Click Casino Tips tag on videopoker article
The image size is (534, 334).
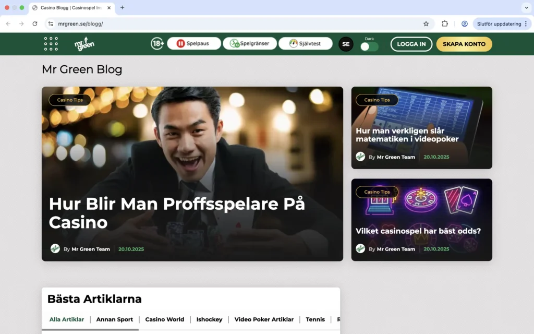tap(377, 100)
